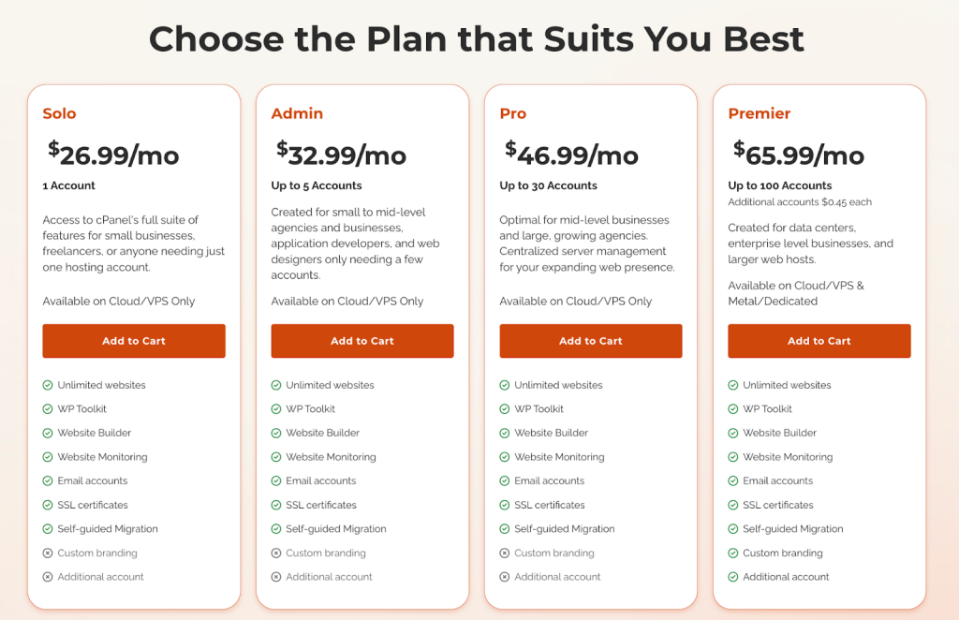Select the Premier plan heading

pos(760,113)
